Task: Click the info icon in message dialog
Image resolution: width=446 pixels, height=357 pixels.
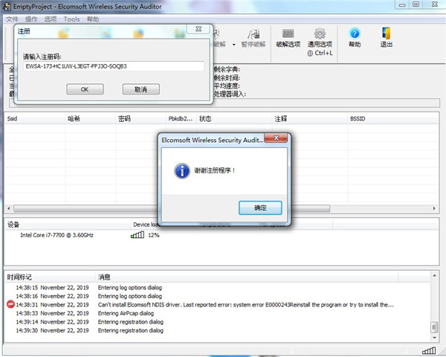Action: pos(182,171)
